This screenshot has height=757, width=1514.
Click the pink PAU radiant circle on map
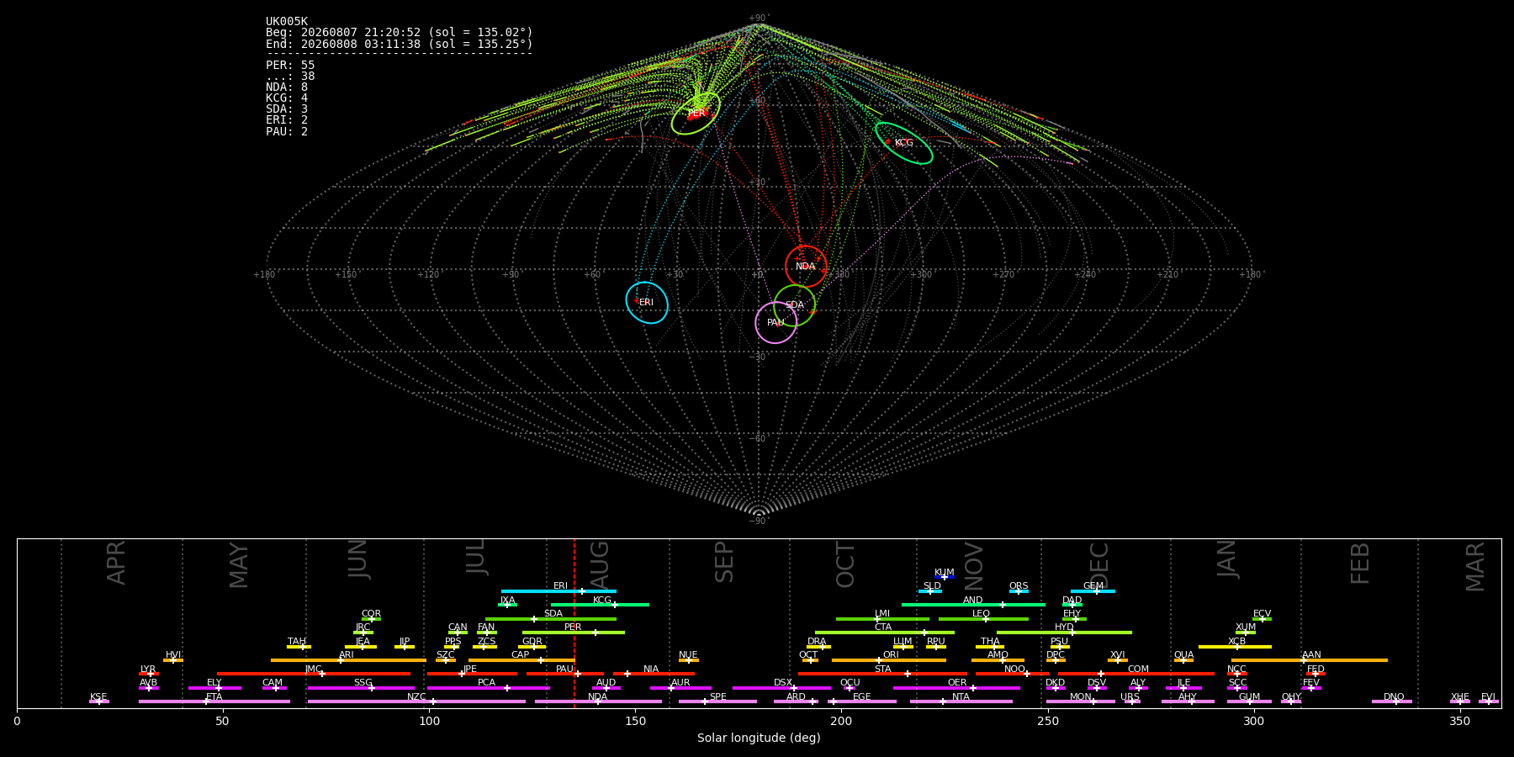coord(776,323)
